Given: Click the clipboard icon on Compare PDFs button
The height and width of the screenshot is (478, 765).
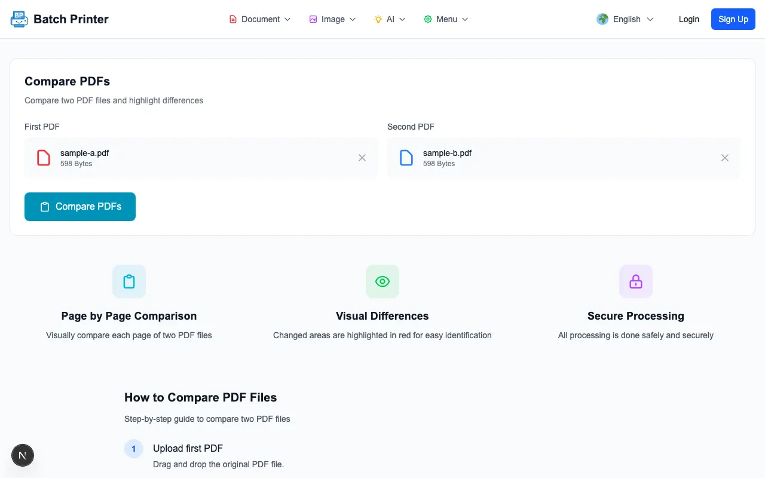Looking at the screenshot, I should tap(45, 207).
